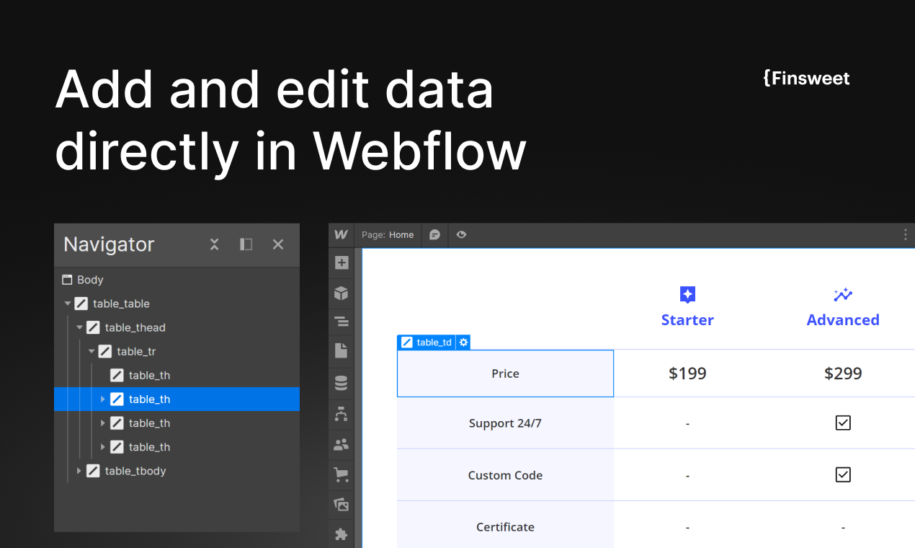Screen dimensions: 915x548
Task: Select the Custom Code row label
Action: point(505,475)
